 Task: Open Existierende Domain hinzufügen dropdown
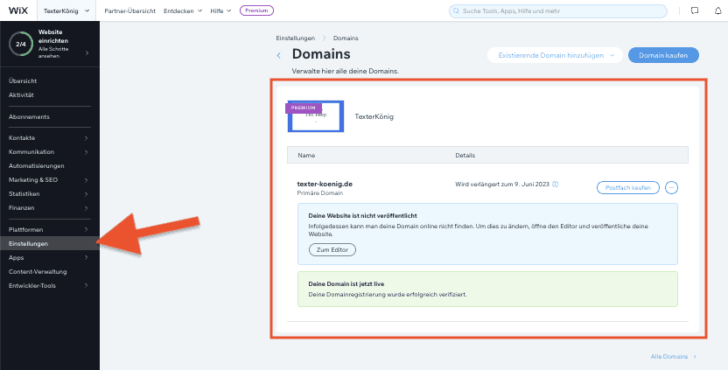point(556,55)
